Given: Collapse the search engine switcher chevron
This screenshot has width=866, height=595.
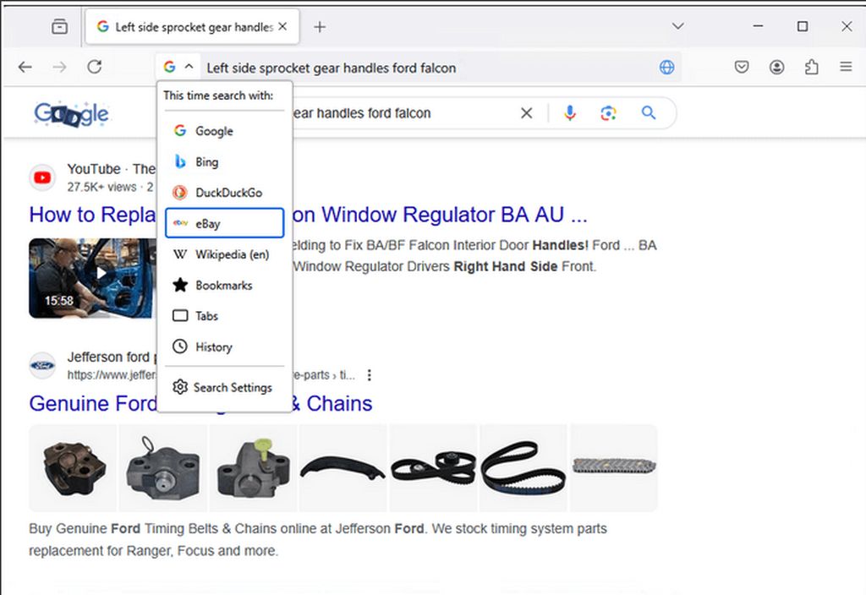Looking at the screenshot, I should click(189, 67).
